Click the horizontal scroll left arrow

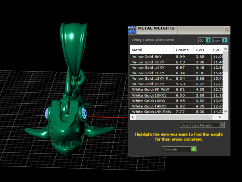tap(133, 117)
